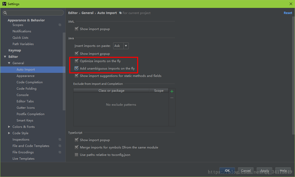Click the search magnifier in Settings search field

5,12
